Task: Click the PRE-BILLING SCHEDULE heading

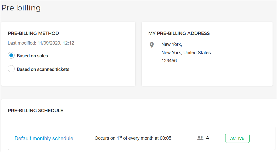Action: click(x=36, y=111)
